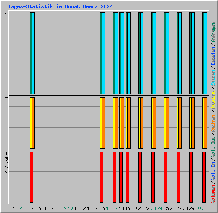Click the blue Dateien legend label

[x=213, y=56]
